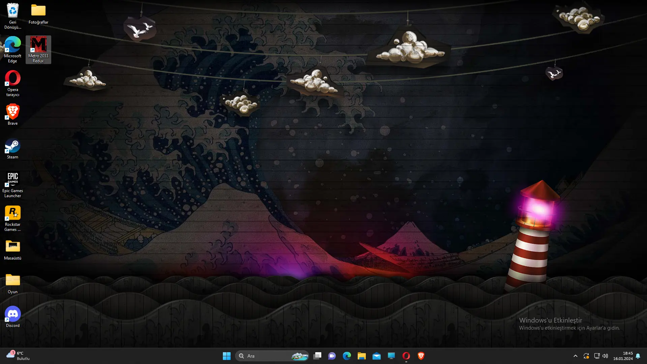647x364 pixels.
Task: Open the Recycle Bin (Geri Dönüşüm) icon
Action: coord(12,16)
